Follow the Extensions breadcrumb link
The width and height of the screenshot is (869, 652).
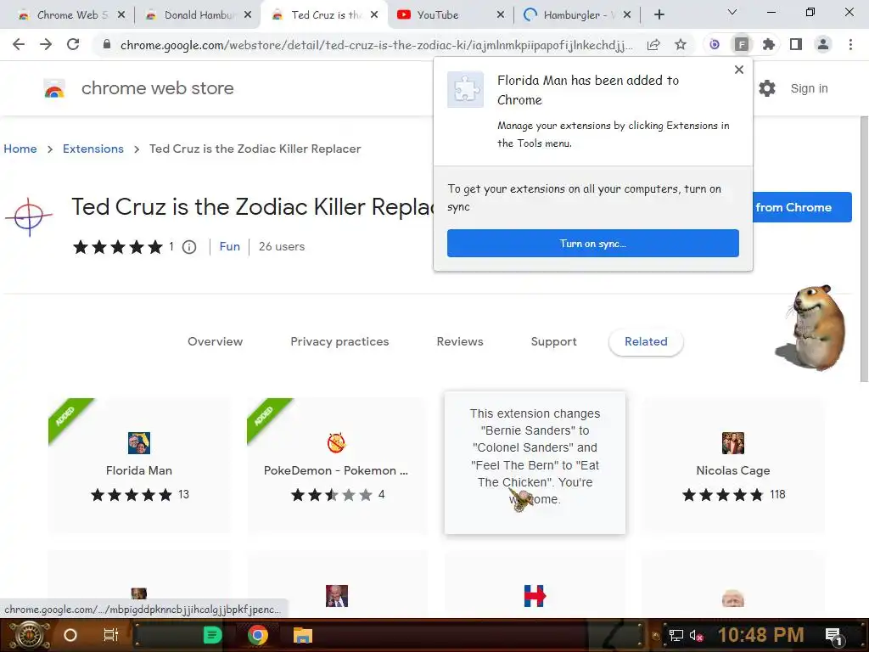tap(93, 149)
